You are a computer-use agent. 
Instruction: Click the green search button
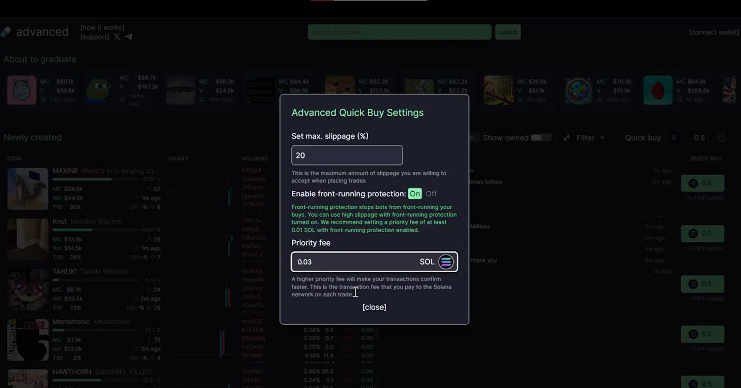[508, 32]
